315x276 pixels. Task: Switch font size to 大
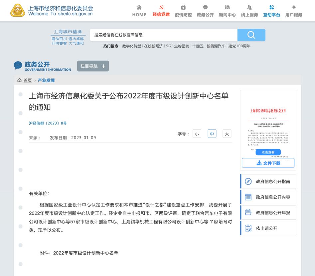click(x=227, y=134)
